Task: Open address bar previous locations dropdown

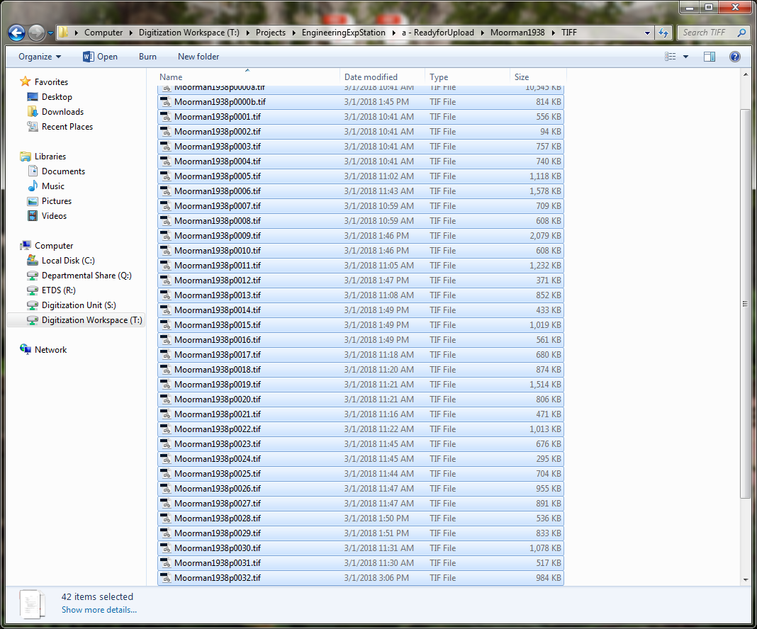Action: pos(648,33)
